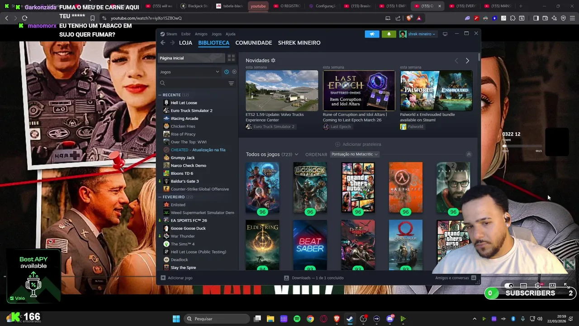Open Steam announcements megaphone button
The image size is (579, 326).
pos(372,34)
